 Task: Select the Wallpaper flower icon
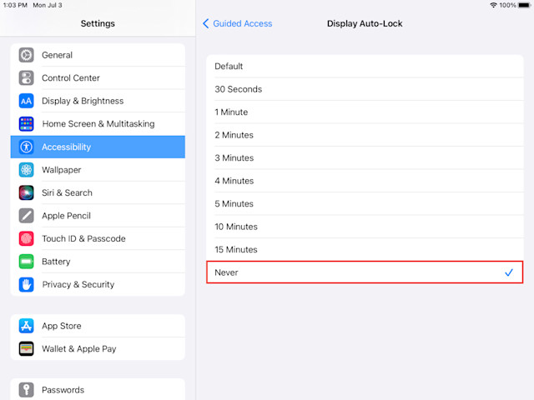pyautogui.click(x=26, y=170)
